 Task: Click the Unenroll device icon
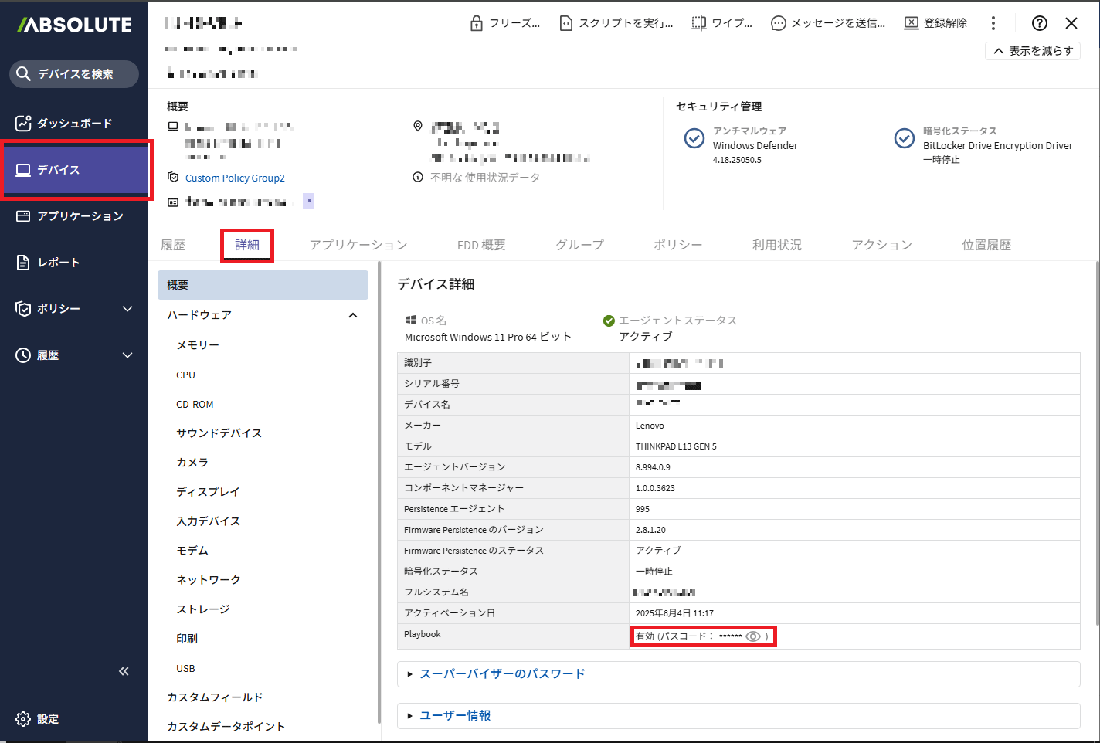point(912,23)
